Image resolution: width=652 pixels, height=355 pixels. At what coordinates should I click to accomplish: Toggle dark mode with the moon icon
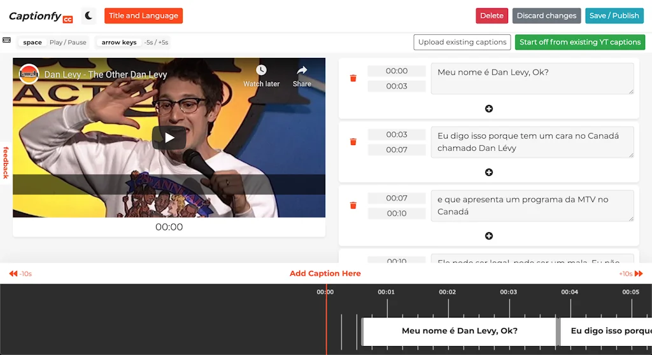point(89,16)
